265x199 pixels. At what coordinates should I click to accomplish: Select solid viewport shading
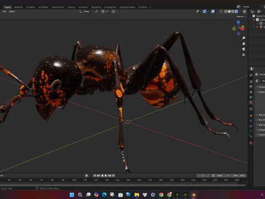(229, 12)
